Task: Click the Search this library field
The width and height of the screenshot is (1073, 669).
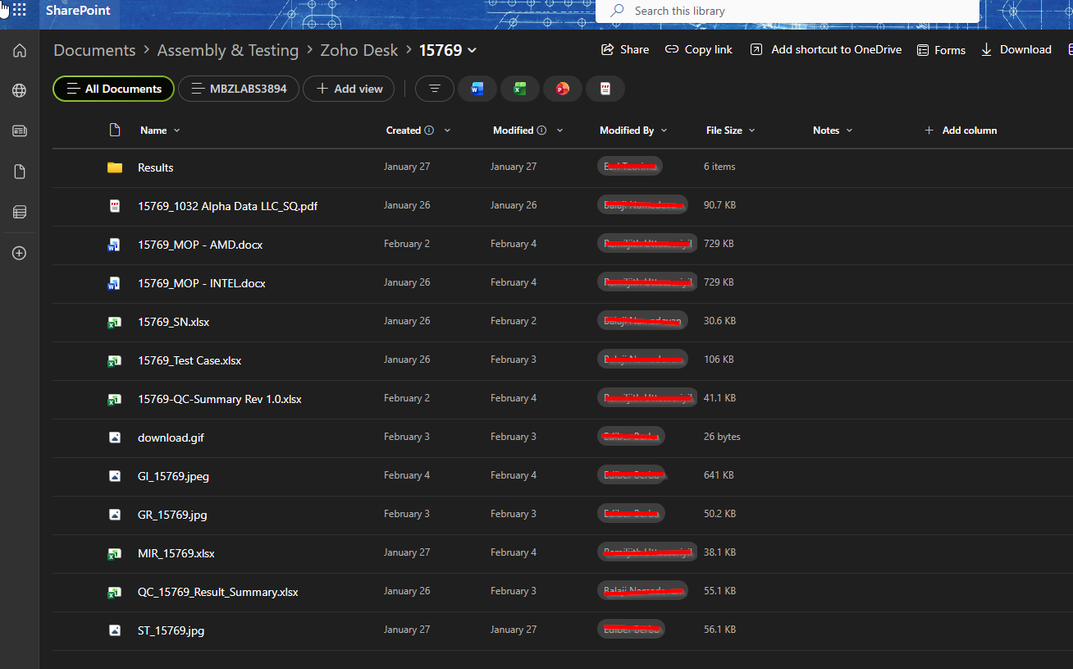Action: click(x=788, y=11)
